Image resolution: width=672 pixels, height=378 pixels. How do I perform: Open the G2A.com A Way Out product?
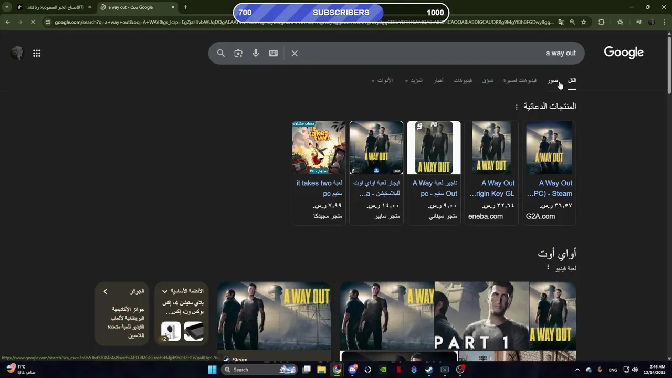pyautogui.click(x=549, y=173)
